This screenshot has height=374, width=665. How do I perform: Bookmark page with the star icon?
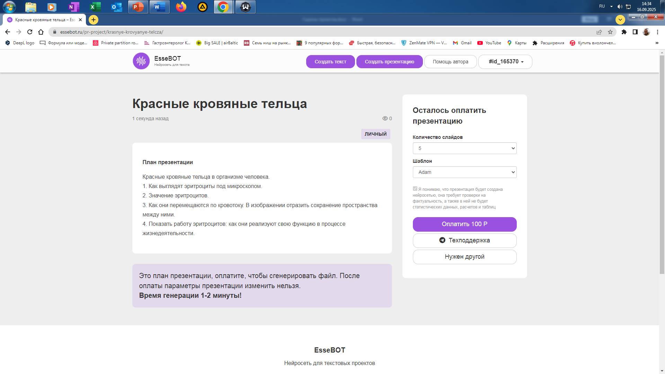tap(610, 32)
